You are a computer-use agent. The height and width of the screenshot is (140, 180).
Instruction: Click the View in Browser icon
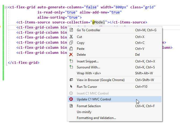point(71,80)
